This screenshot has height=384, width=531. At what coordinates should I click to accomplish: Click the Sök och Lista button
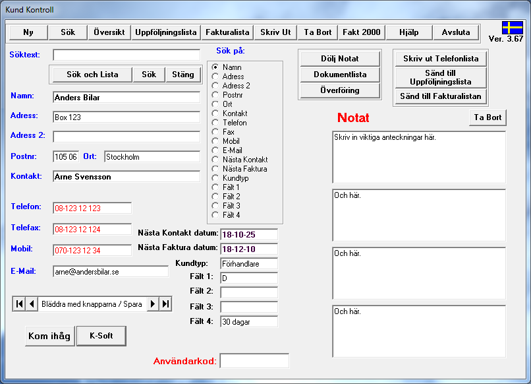pos(92,75)
